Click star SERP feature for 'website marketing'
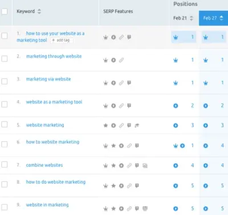The height and width of the screenshot is (215, 228). point(105,125)
